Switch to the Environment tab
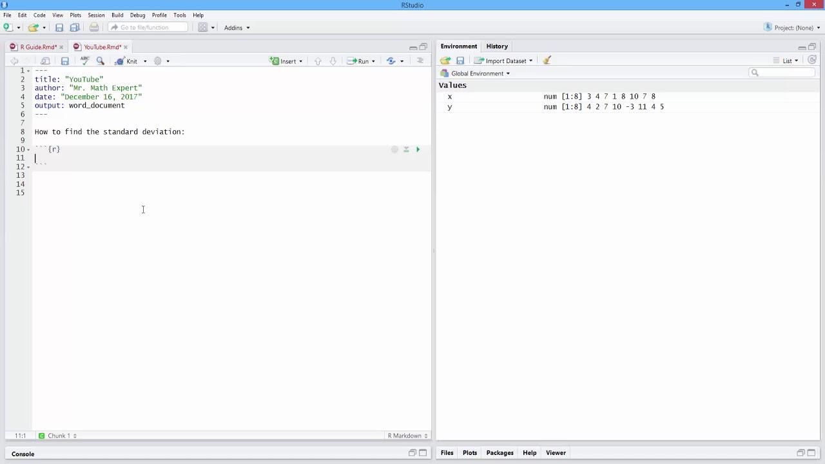825x464 pixels. (459, 46)
